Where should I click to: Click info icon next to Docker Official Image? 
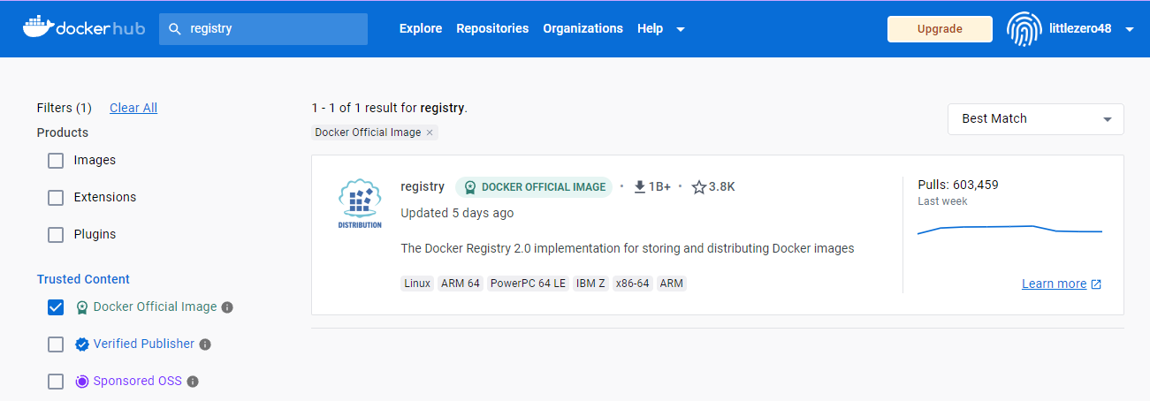[227, 307]
